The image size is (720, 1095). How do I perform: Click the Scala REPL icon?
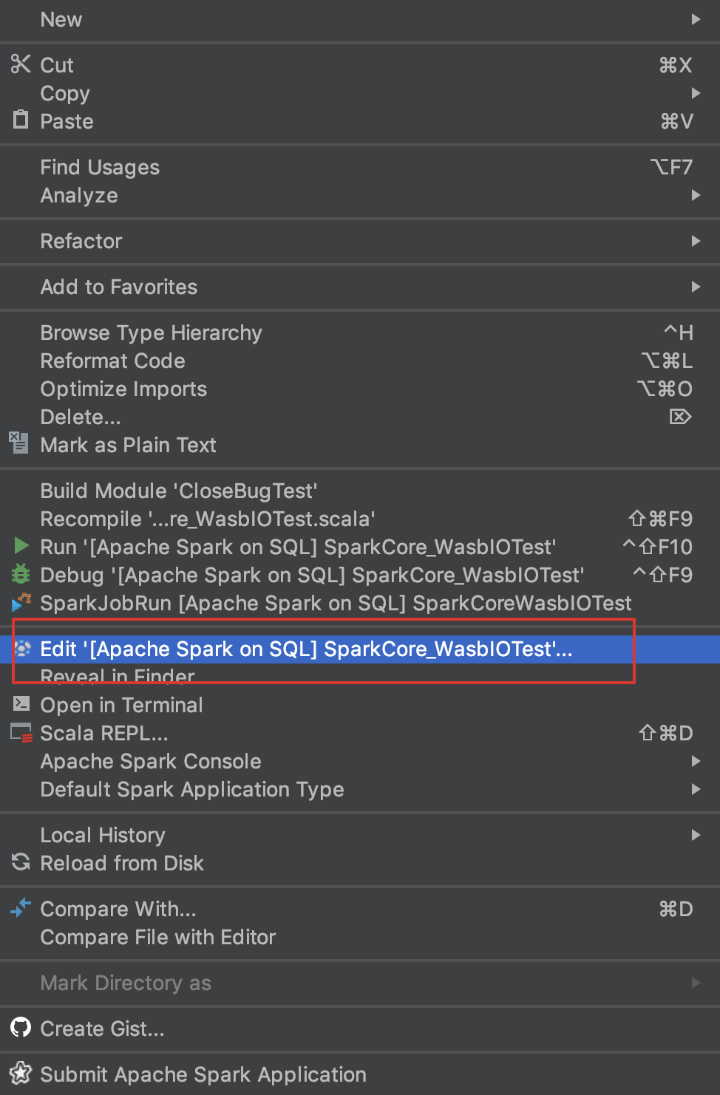coord(20,732)
